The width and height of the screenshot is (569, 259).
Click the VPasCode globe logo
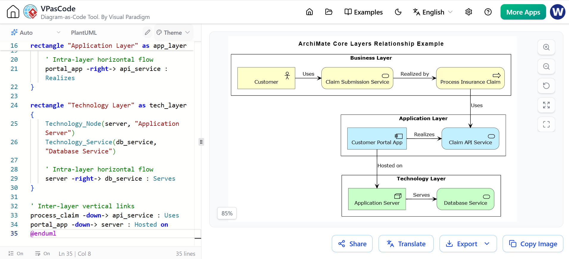(x=30, y=12)
